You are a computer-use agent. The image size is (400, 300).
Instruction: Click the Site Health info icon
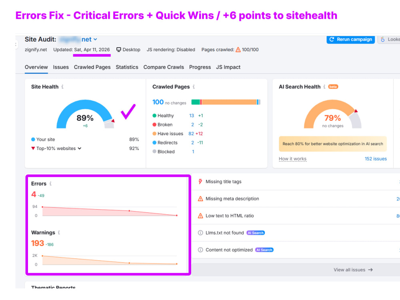[62, 87]
